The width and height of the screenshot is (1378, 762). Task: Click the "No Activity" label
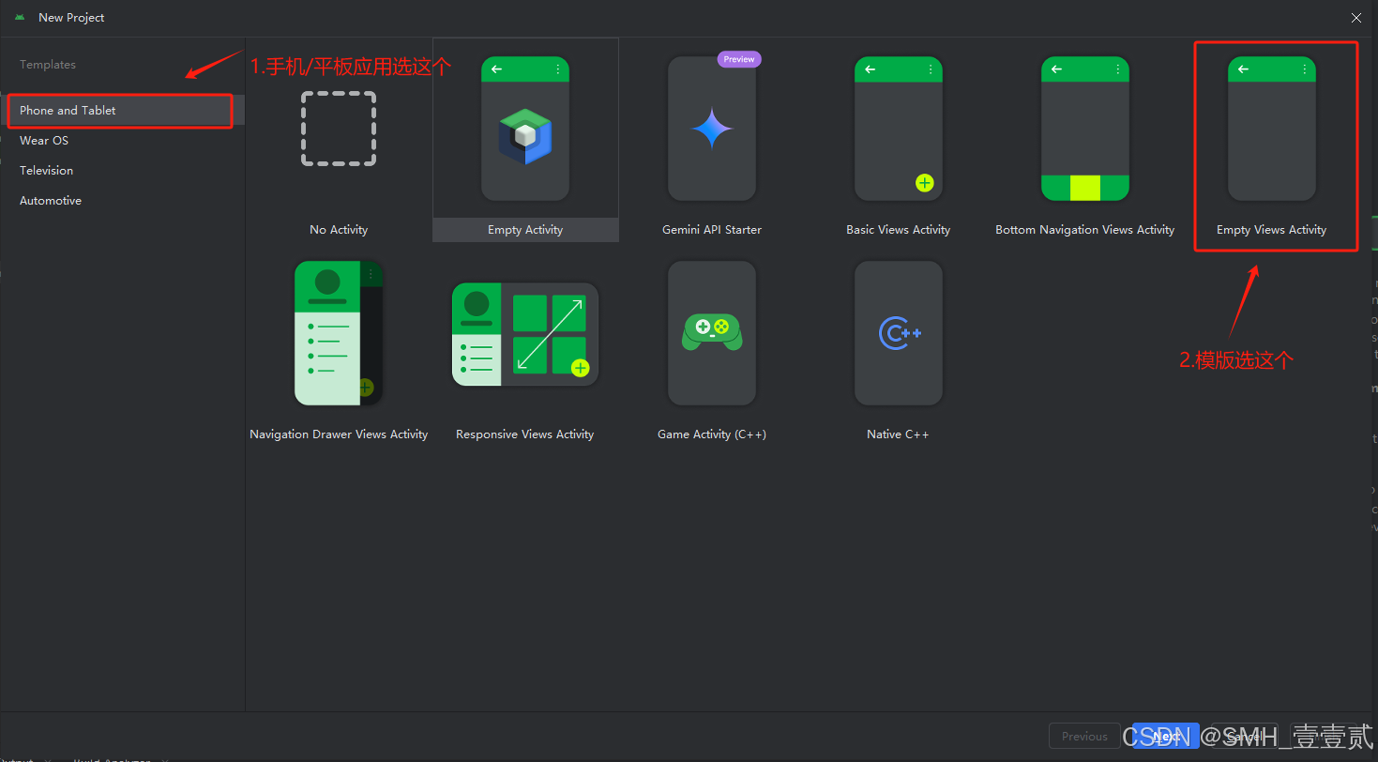[339, 230]
